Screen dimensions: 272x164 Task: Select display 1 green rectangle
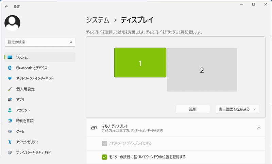[140, 62]
